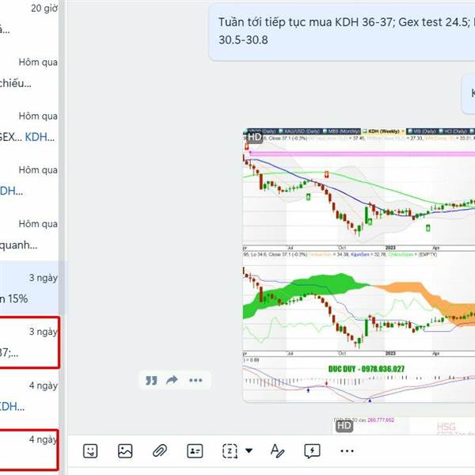This screenshot has width=475, height=475.
Task: Select the screenshot capture icon
Action: 230,451
